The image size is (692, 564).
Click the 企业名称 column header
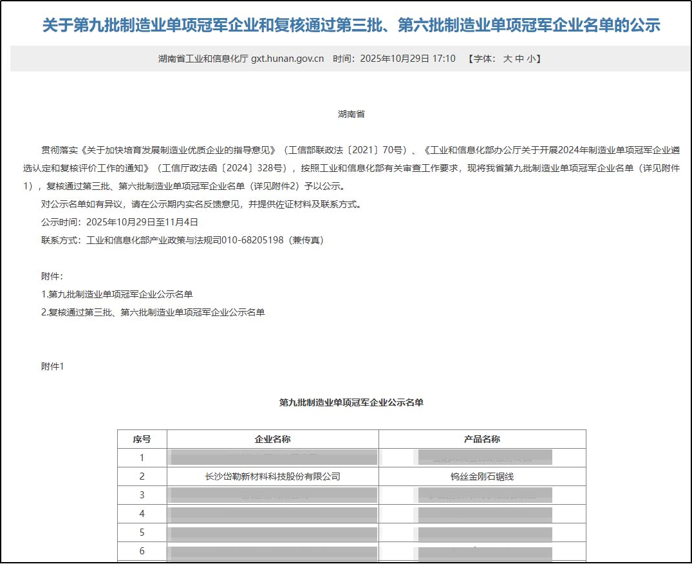click(273, 439)
